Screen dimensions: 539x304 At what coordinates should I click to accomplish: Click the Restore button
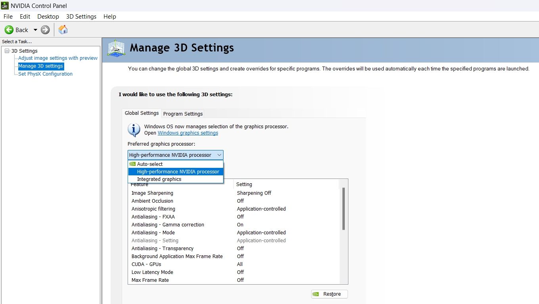329,294
